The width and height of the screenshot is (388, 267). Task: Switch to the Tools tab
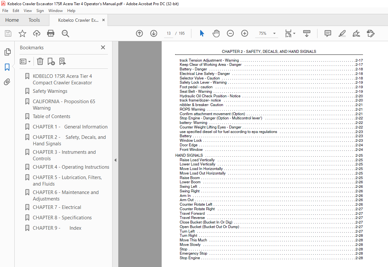pyautogui.click(x=34, y=20)
